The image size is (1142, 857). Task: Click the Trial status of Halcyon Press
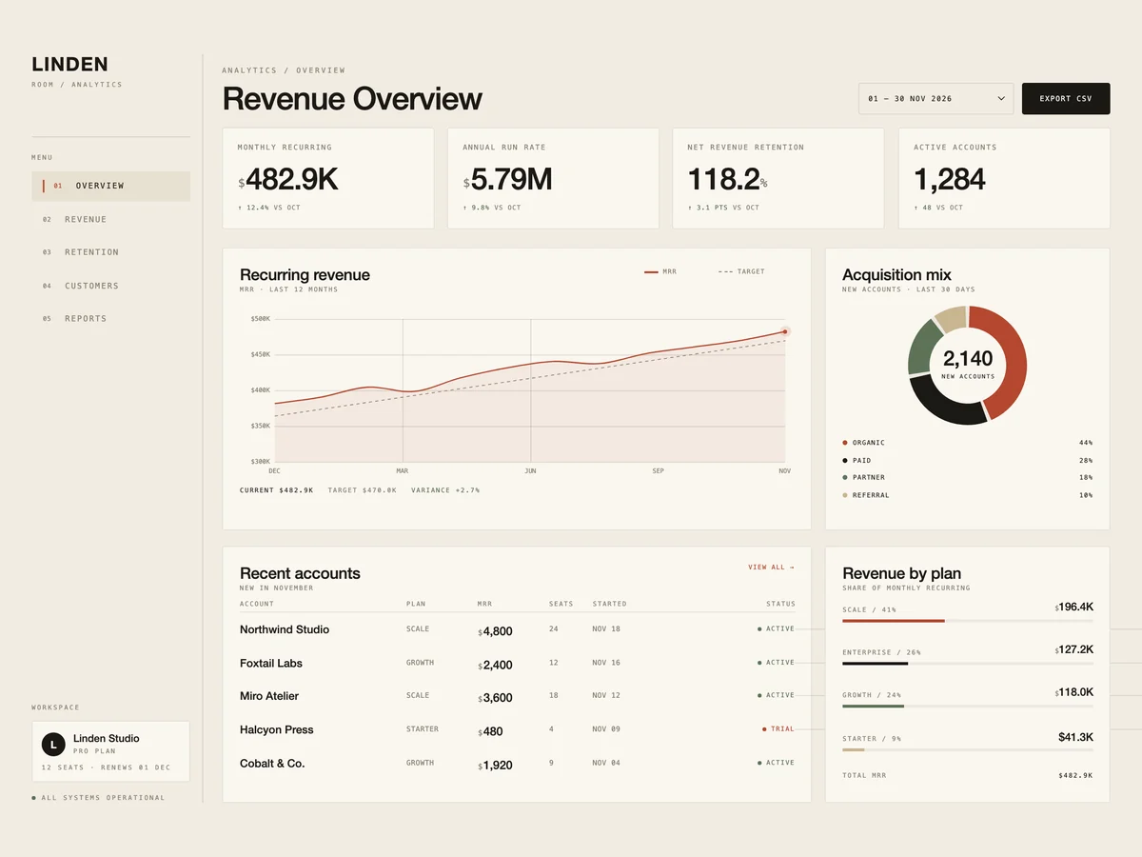(x=778, y=729)
